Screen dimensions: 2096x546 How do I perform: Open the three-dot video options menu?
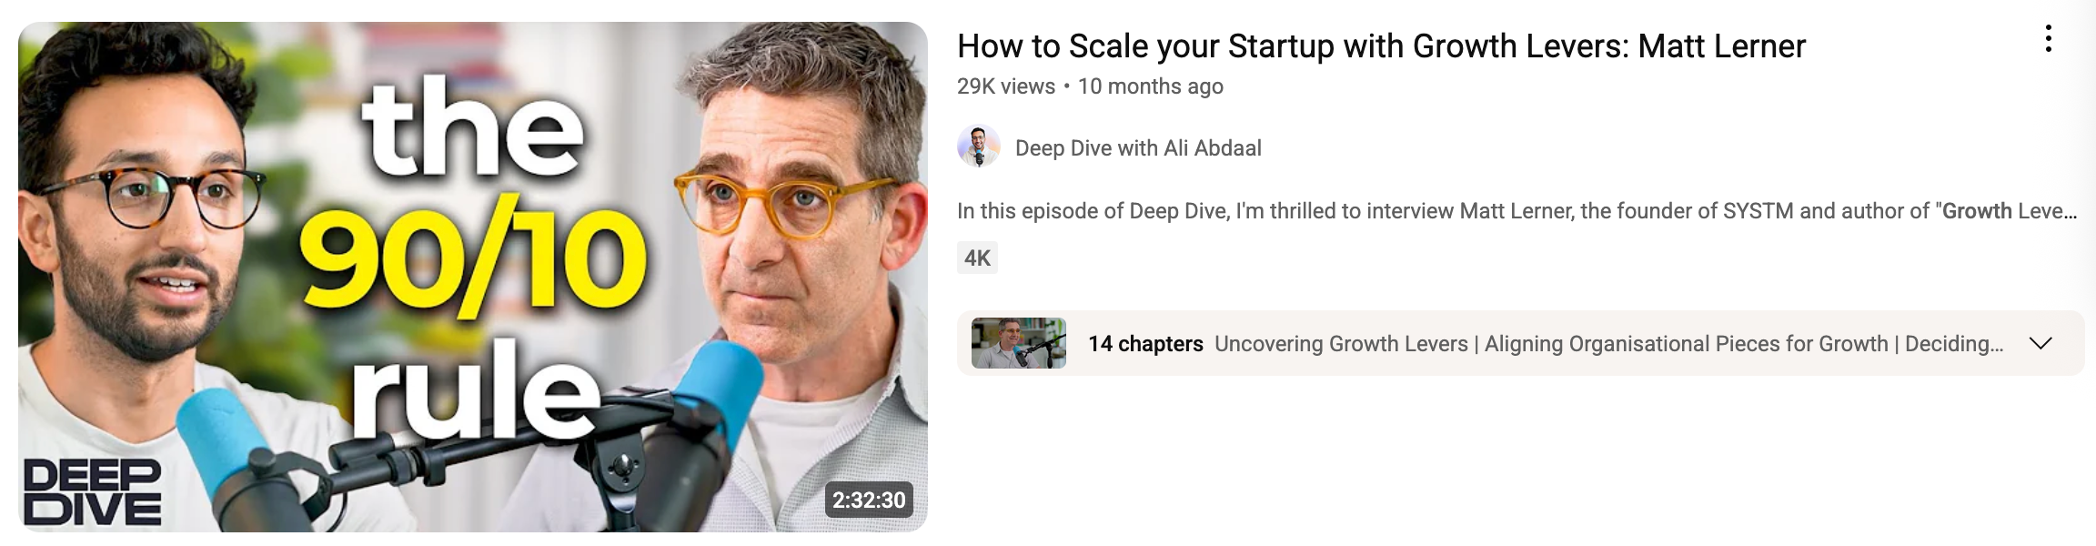point(2048,39)
